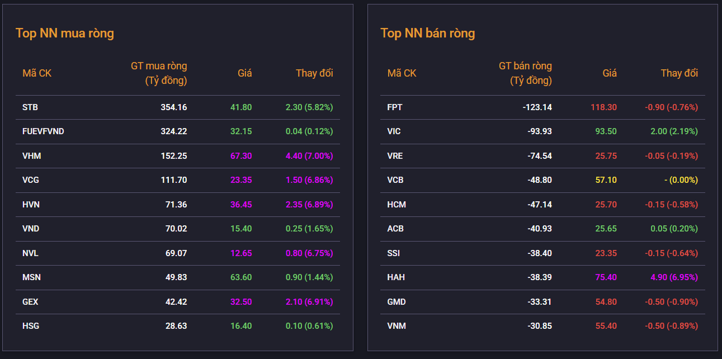Viewport: 722px width, 359px height.
Task: Click FPT net sell value -123.14
Action: [x=536, y=107]
